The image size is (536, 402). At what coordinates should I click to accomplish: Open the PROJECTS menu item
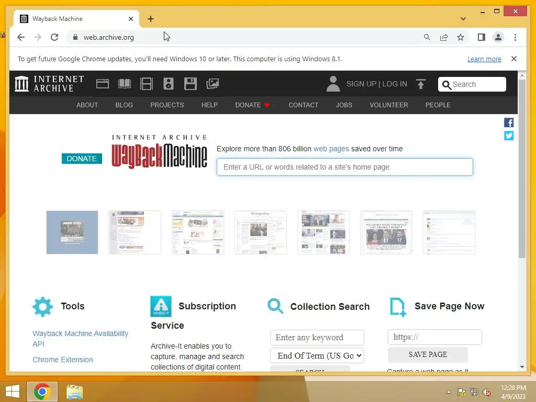[167, 105]
